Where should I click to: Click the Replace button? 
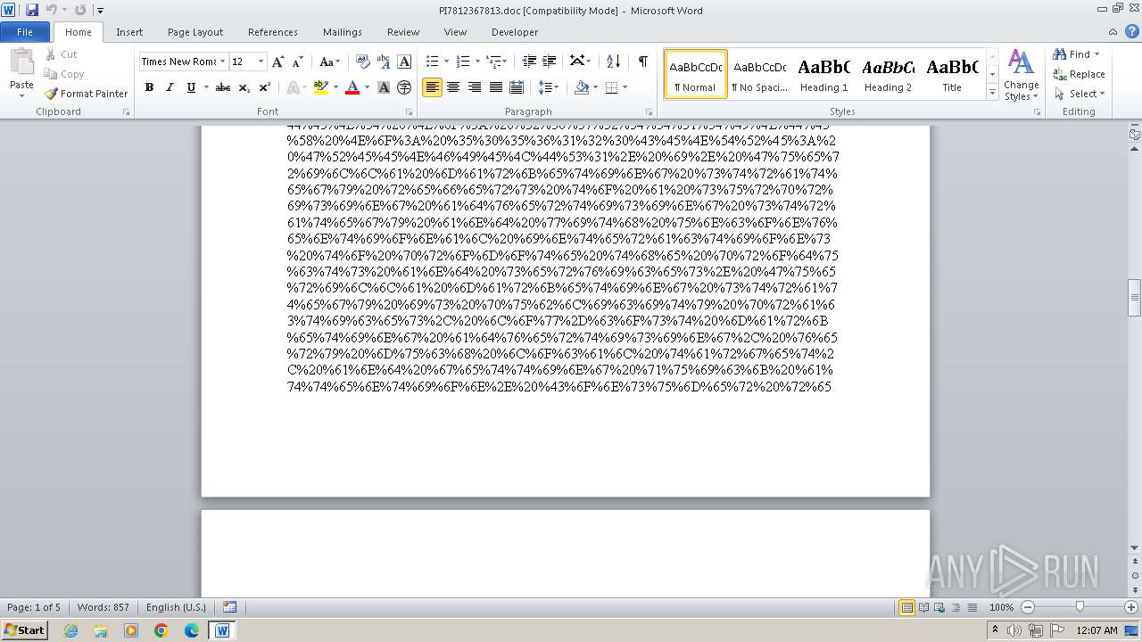pyautogui.click(x=1080, y=74)
